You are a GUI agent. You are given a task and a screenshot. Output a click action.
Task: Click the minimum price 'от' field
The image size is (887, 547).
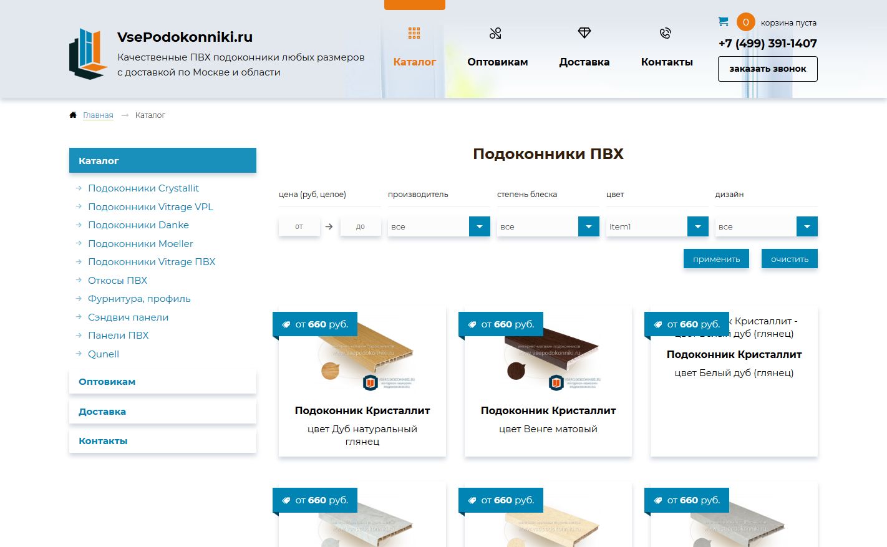click(x=299, y=226)
